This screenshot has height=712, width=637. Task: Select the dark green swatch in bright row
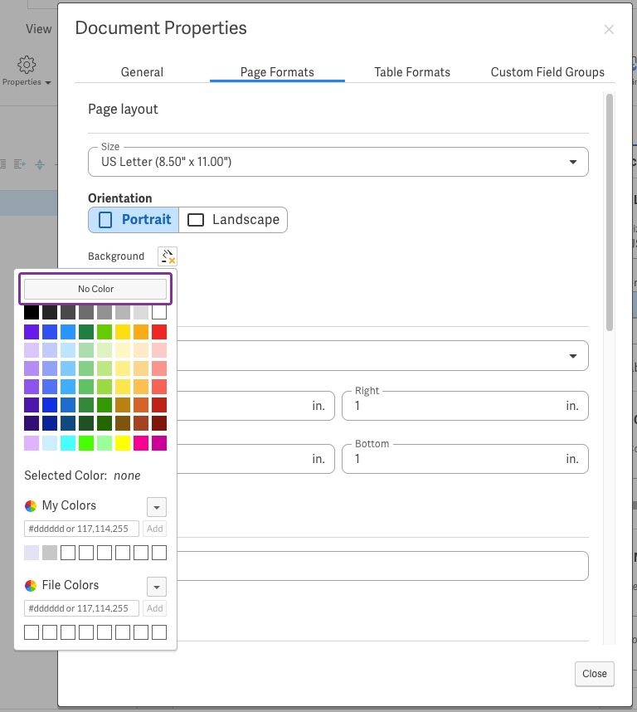pyautogui.click(x=86, y=332)
